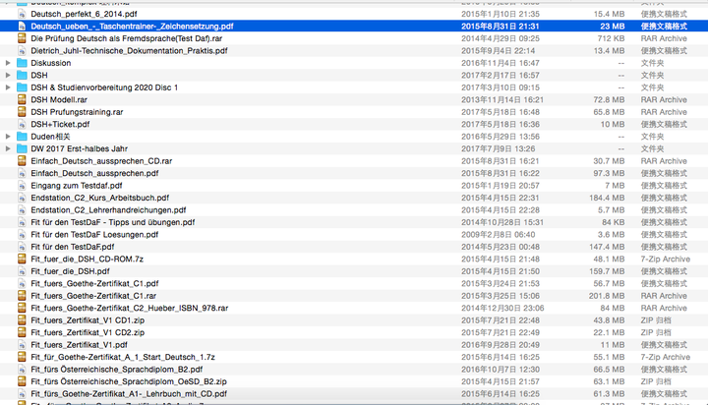Click archive icon of Fit_fuers_Goethe-Zertifikat_C1.rar
Viewport: 708px width, 405px height.
[22, 296]
